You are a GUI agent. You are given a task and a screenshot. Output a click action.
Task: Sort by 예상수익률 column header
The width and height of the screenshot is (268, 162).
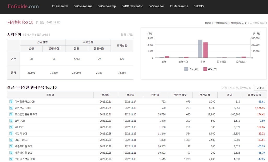(x=254, y=95)
